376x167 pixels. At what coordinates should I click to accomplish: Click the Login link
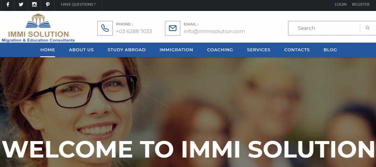point(340,4)
